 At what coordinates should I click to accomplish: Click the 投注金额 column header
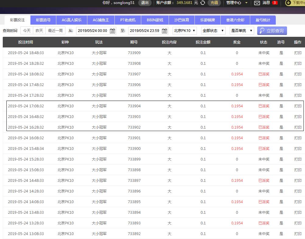click(x=203, y=42)
